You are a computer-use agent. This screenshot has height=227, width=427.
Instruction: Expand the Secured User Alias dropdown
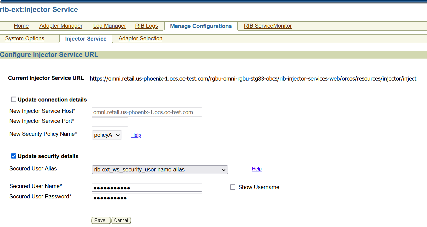point(160,170)
